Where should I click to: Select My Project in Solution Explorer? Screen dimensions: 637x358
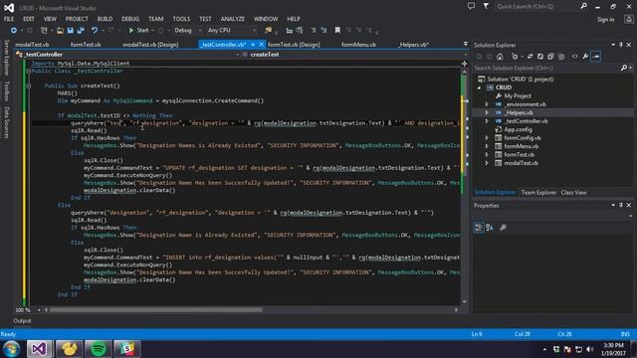pyautogui.click(x=518, y=95)
